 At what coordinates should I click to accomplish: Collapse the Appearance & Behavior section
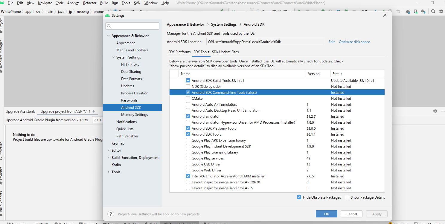(108, 36)
